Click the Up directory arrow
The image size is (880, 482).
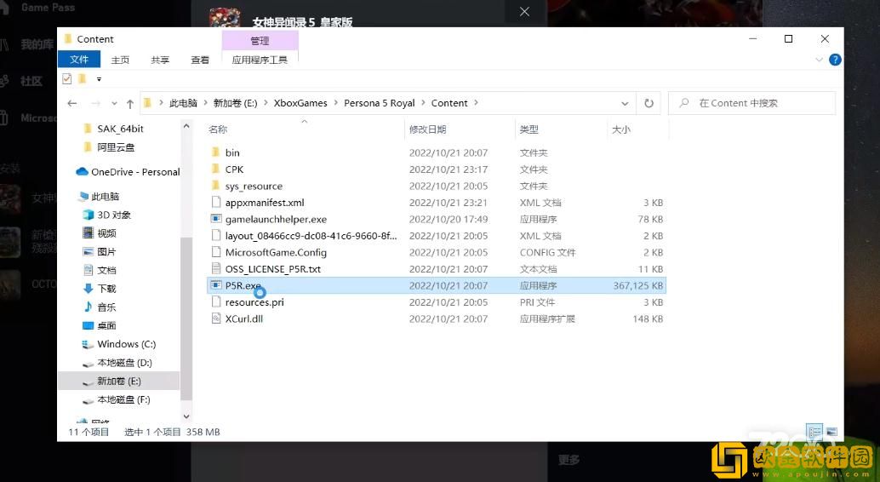pyautogui.click(x=129, y=103)
